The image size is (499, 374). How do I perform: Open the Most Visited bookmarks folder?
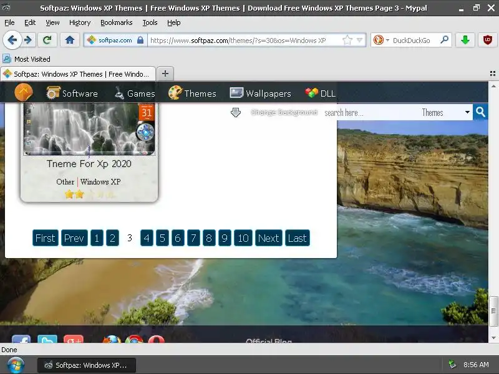tap(26, 59)
